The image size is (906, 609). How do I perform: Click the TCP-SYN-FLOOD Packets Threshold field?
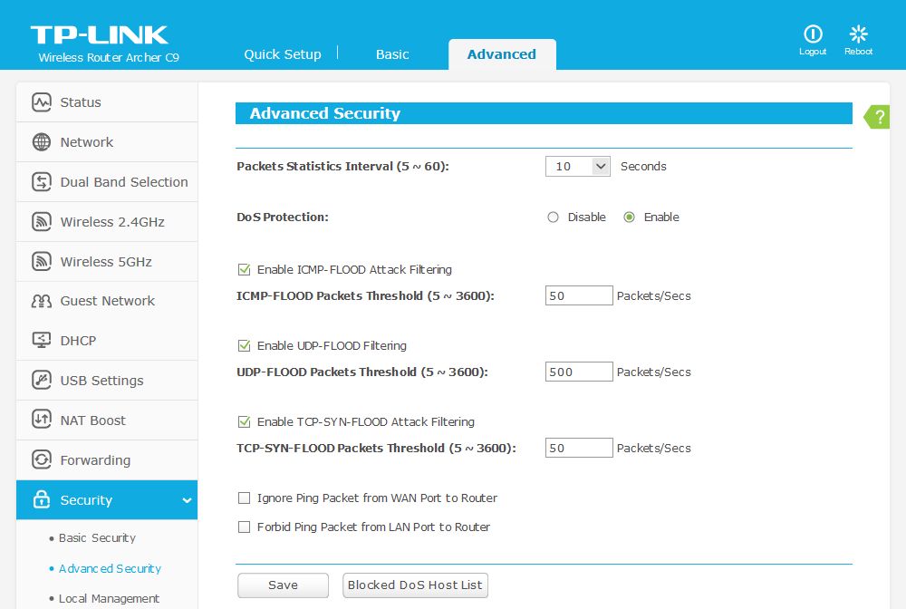pyautogui.click(x=579, y=449)
